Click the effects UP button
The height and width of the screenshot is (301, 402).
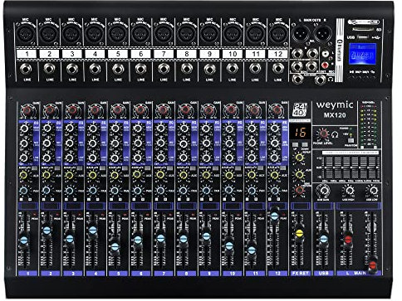[296, 144]
